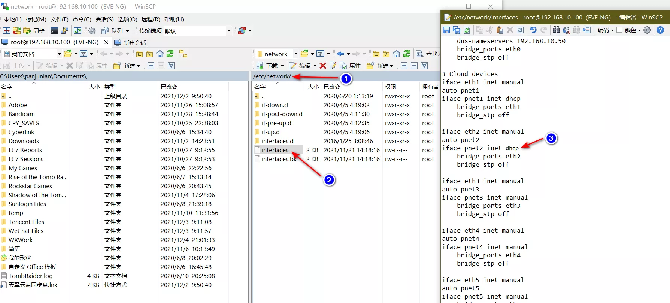Click red X delete in remote panel

point(323,66)
